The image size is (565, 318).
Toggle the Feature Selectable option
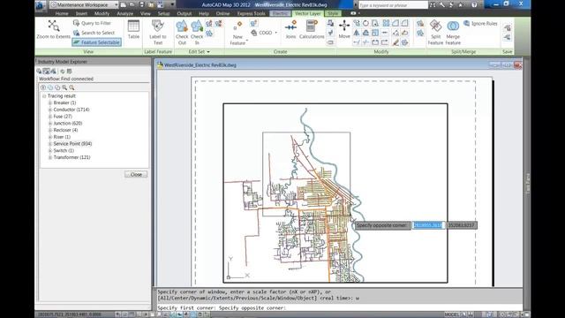click(x=96, y=42)
